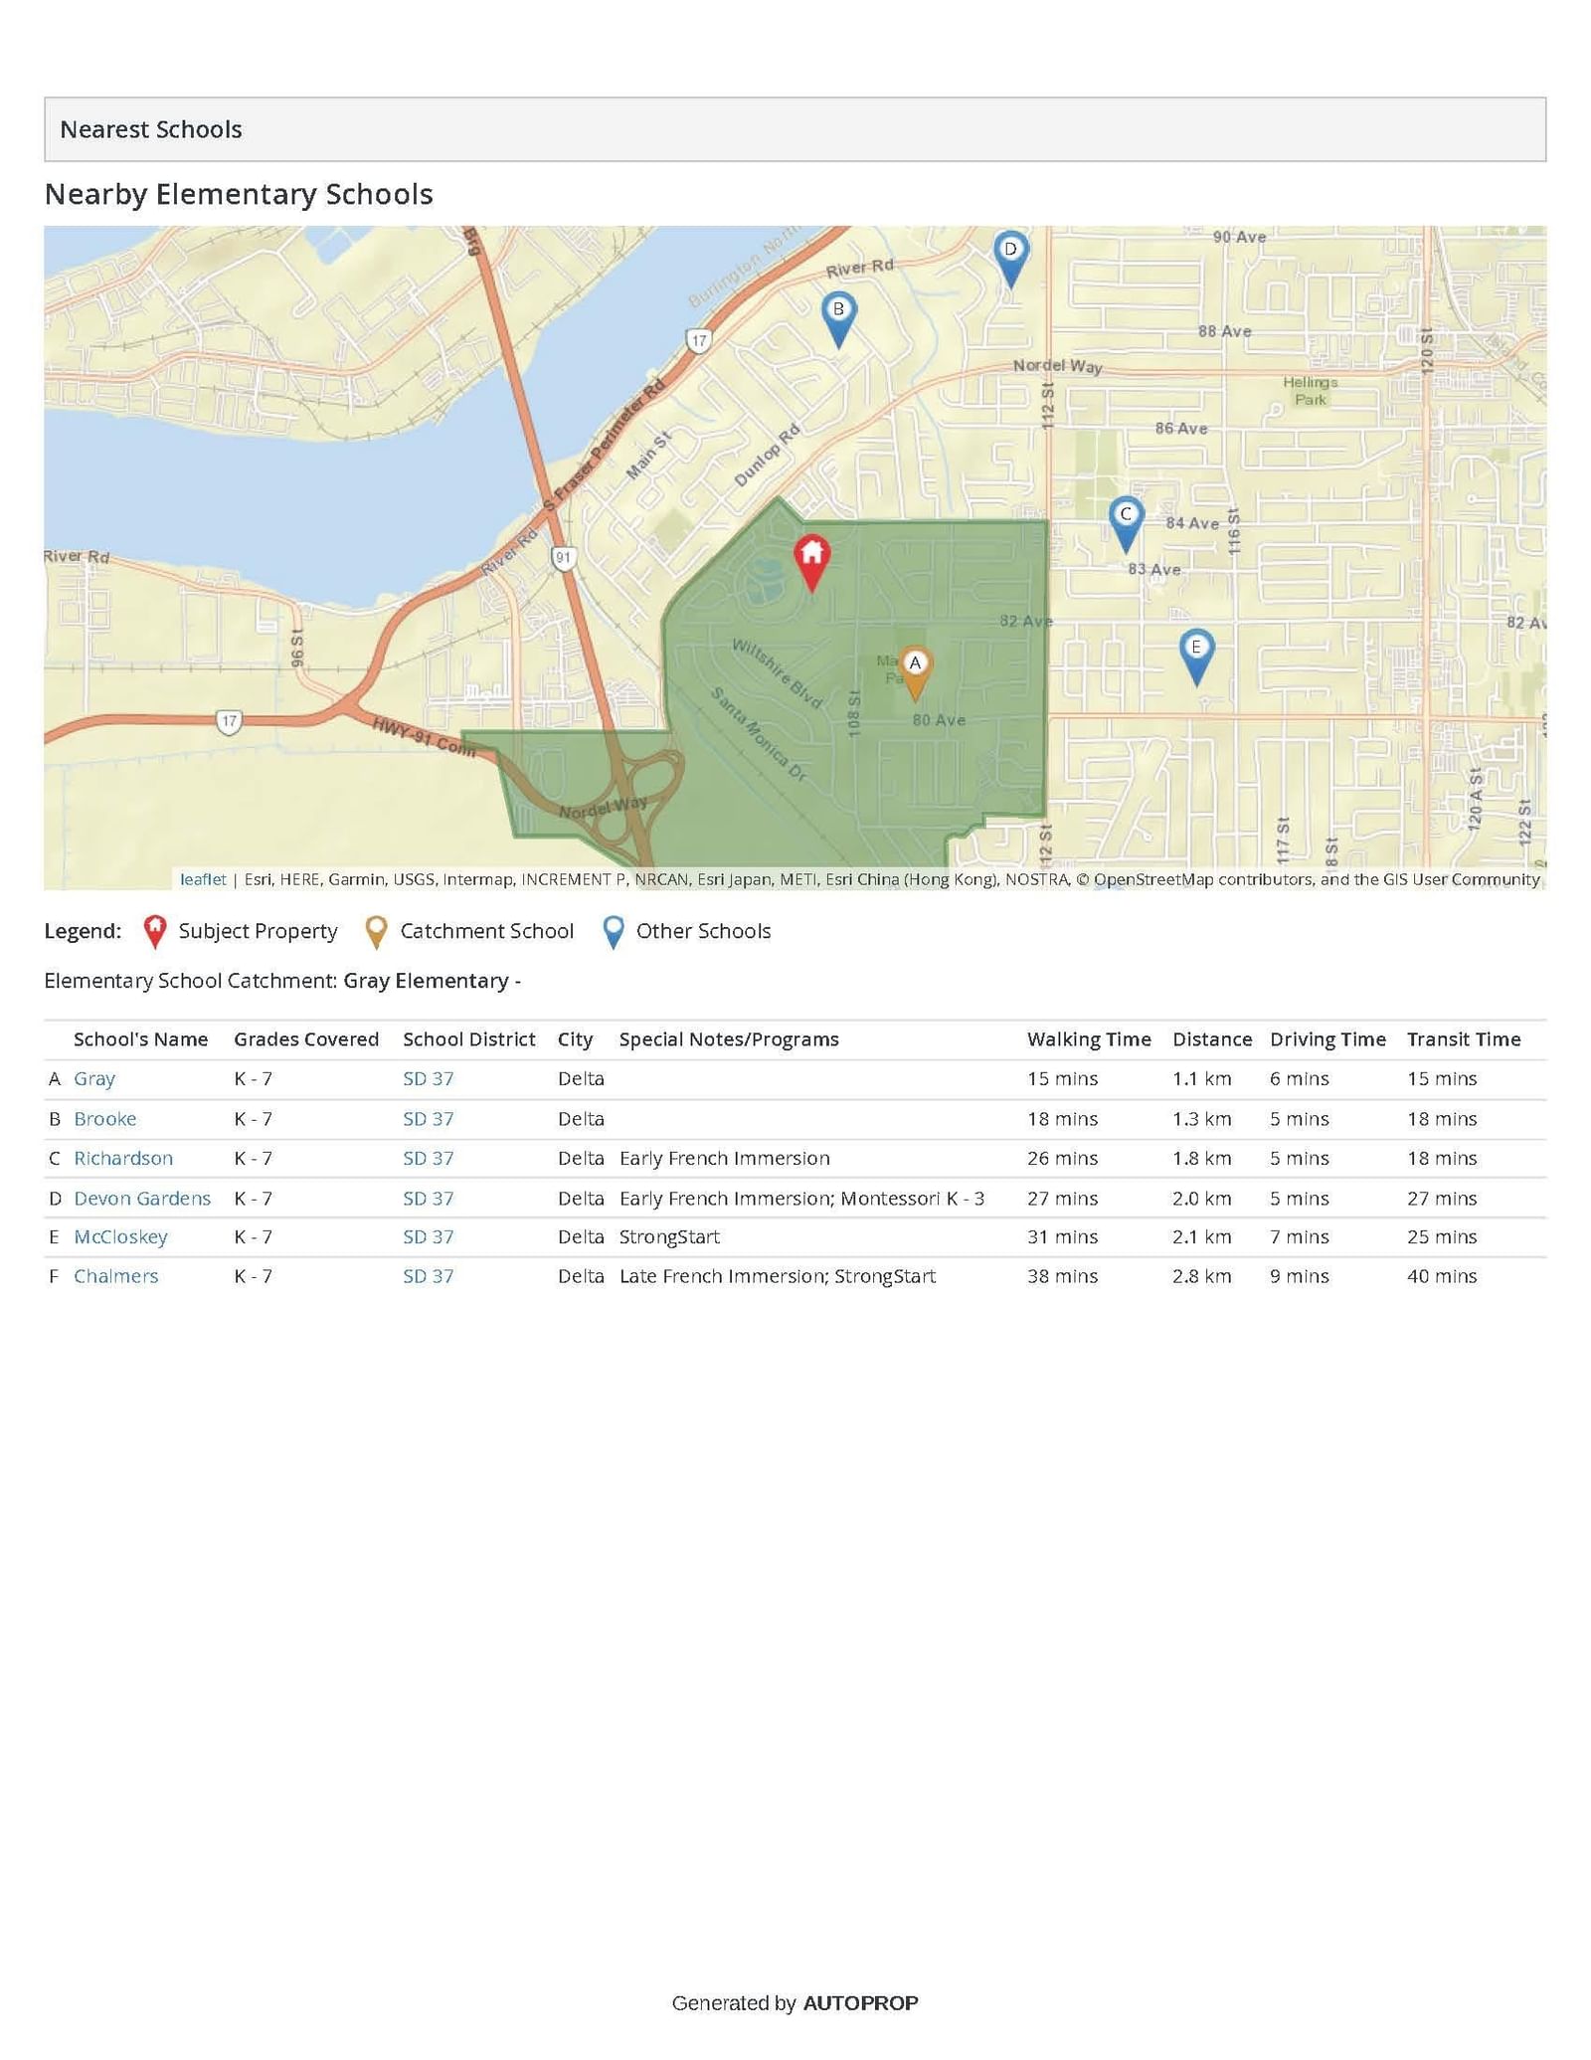
Task: Select map marker C near 84 Ave
Action: (1126, 524)
